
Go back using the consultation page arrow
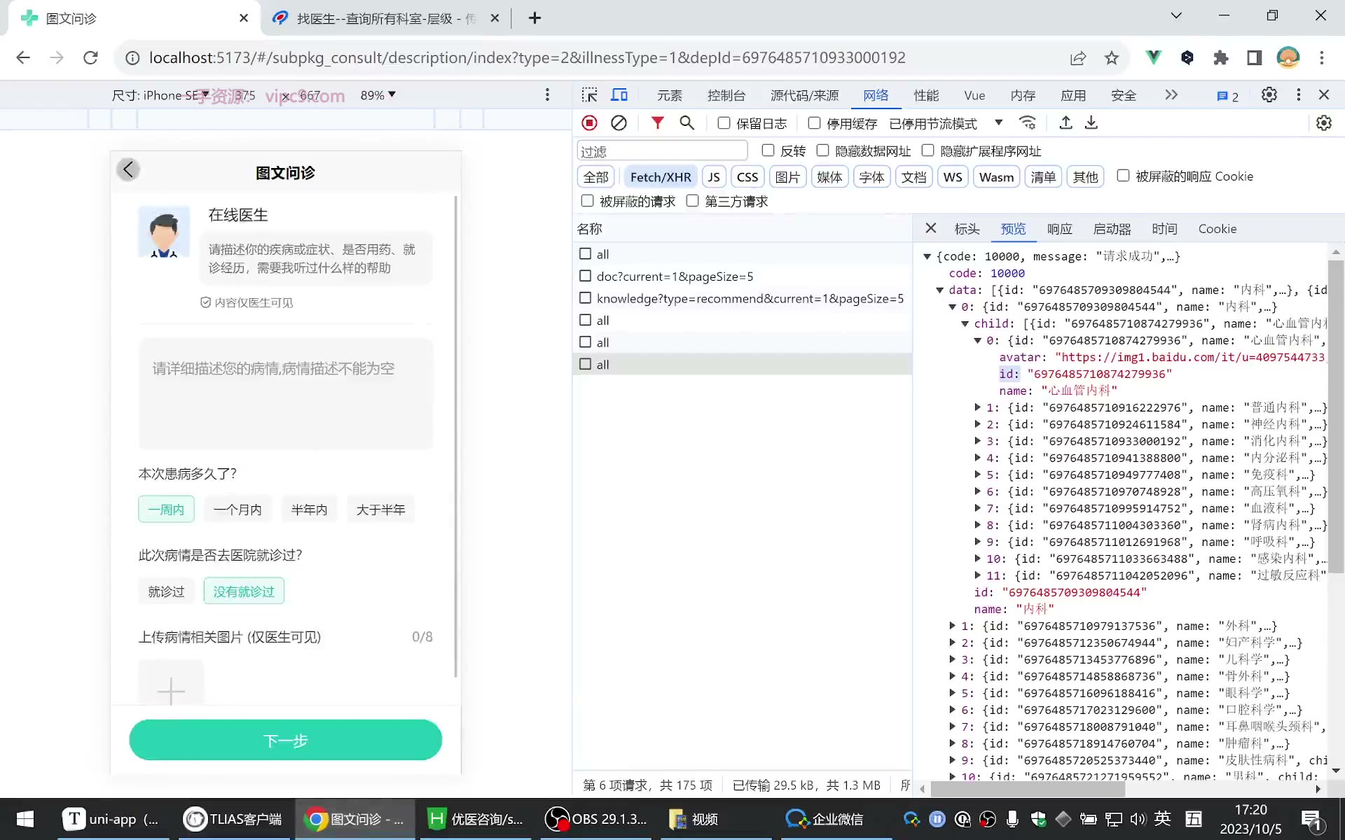(x=128, y=169)
